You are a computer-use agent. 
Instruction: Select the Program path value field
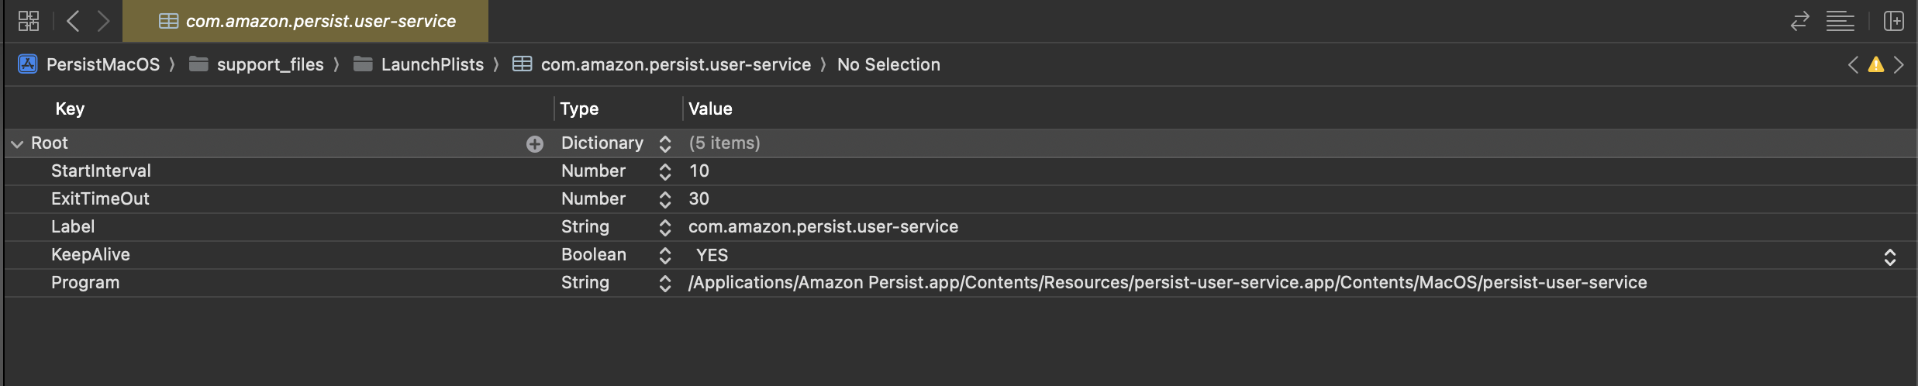coord(1167,283)
